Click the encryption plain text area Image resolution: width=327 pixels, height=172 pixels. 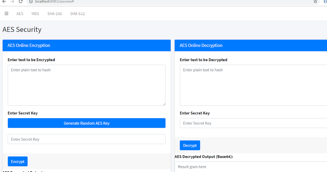[x=86, y=85]
